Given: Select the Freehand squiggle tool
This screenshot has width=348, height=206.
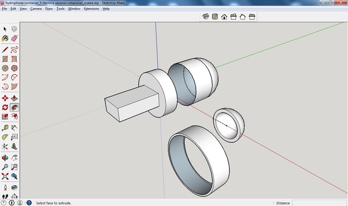Looking at the screenshot, I should (14, 49).
